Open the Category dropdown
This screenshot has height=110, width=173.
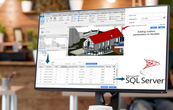pos(57,64)
